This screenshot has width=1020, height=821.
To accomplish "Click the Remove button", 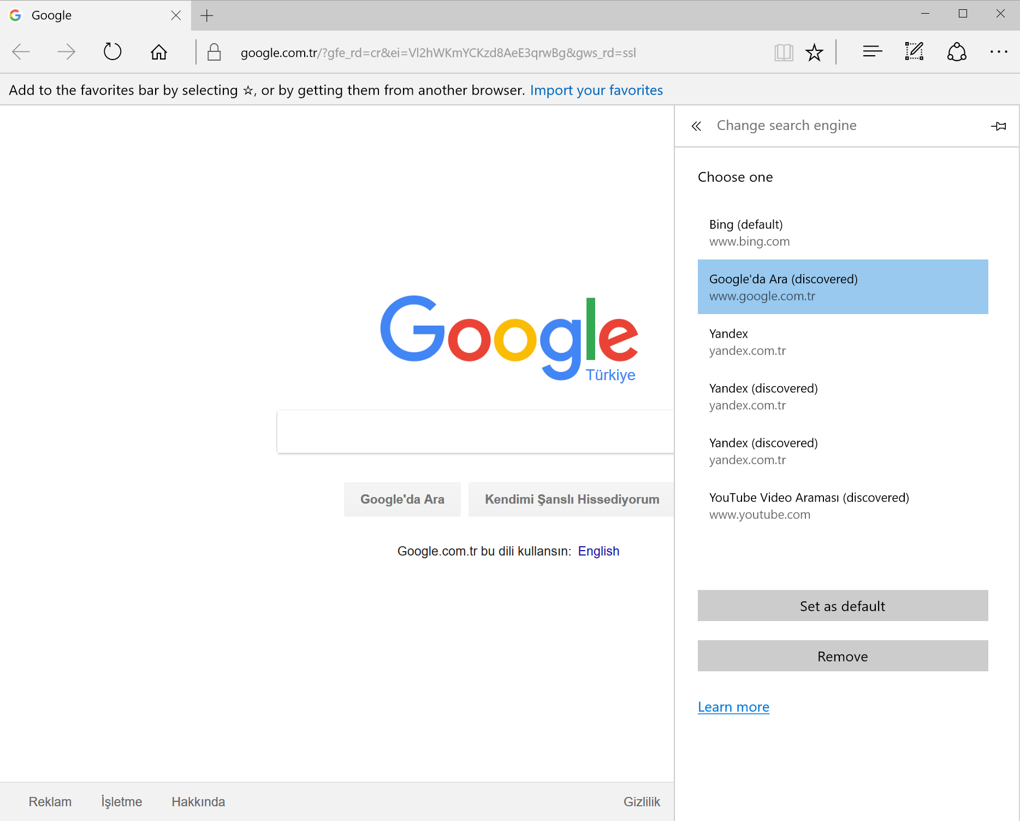I will [x=843, y=656].
